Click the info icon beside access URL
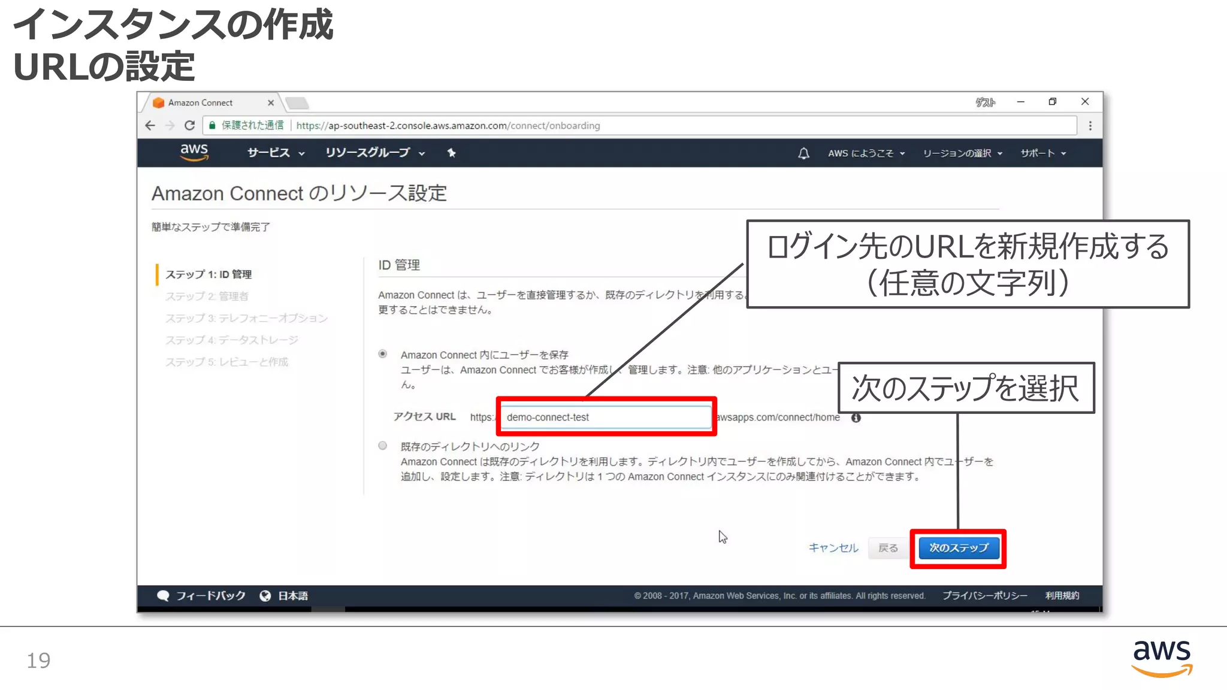This screenshot has width=1227, height=690. 856,417
